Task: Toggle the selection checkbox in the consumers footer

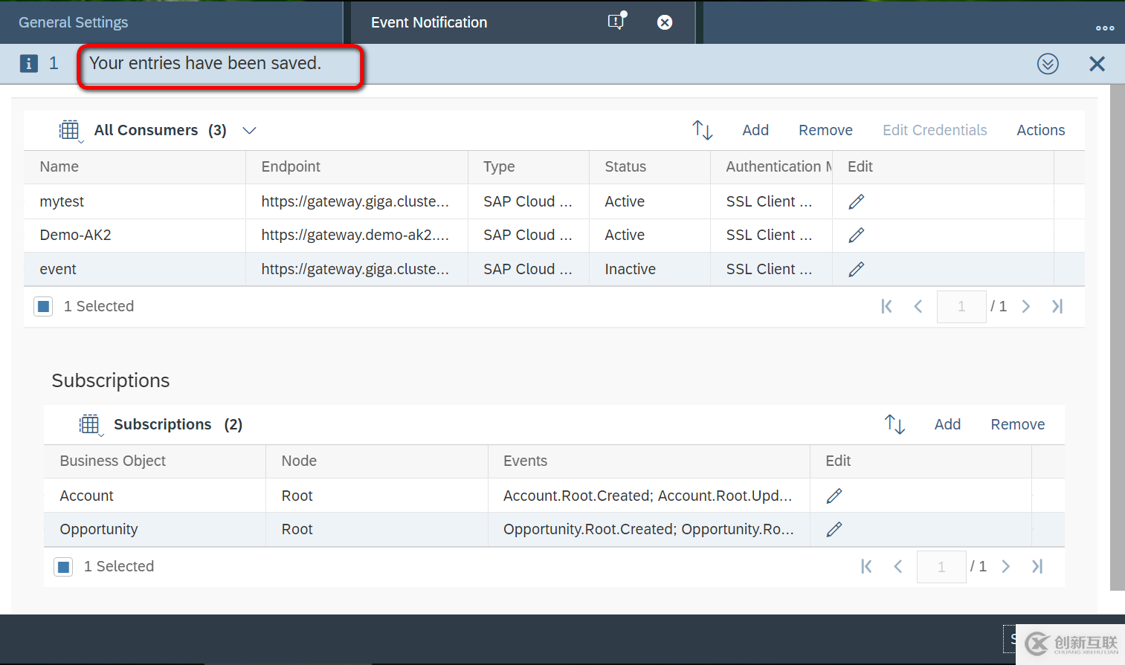Action: [43, 305]
